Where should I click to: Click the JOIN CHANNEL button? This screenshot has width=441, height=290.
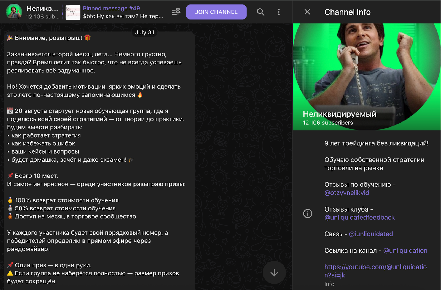coord(216,12)
